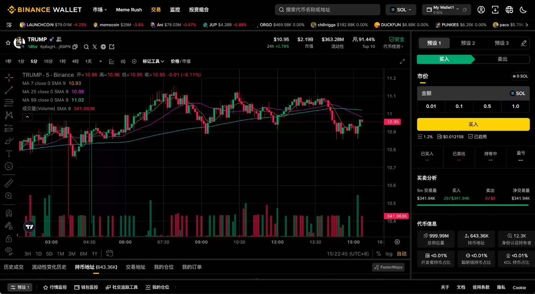The width and height of the screenshot is (535, 294).
Task: Collapse the chart indicator legend
Action: (27, 117)
